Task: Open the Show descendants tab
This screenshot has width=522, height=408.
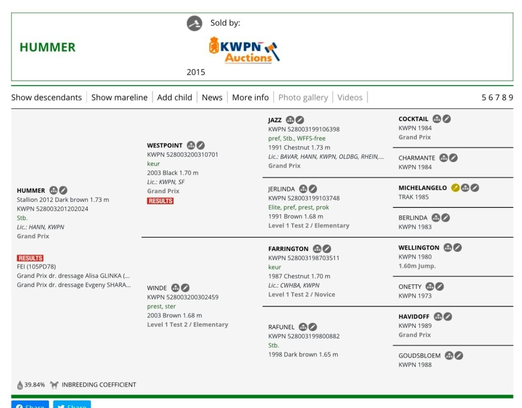Action: (x=46, y=97)
